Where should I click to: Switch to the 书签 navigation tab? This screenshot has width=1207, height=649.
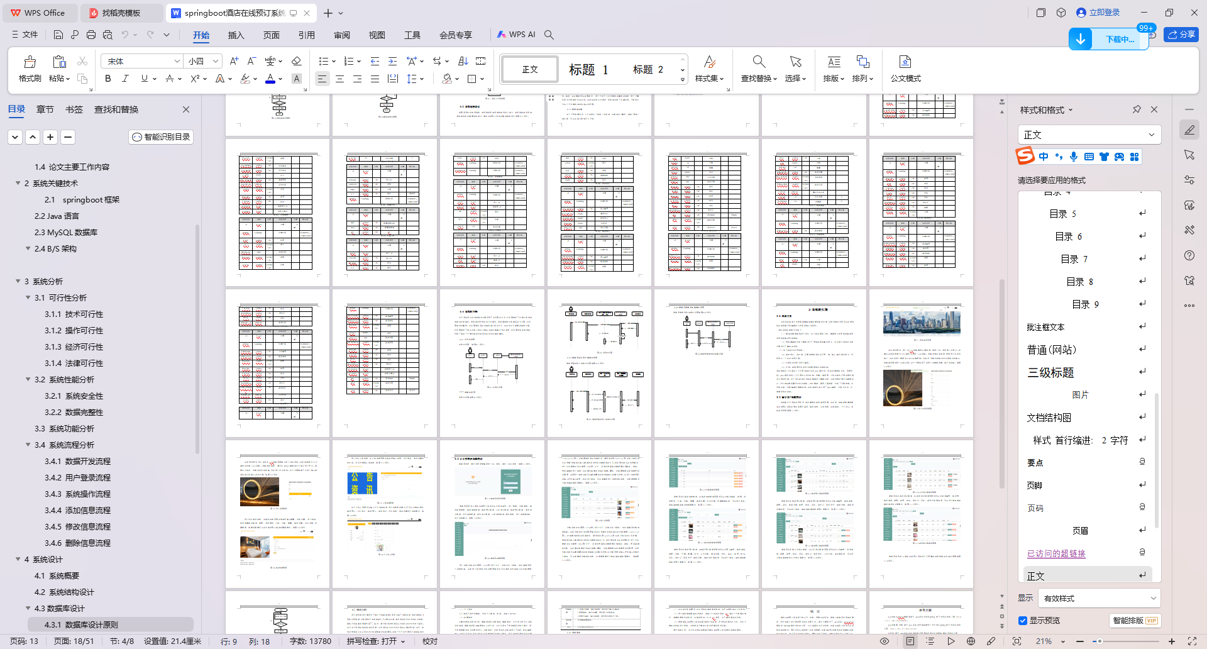click(x=74, y=109)
